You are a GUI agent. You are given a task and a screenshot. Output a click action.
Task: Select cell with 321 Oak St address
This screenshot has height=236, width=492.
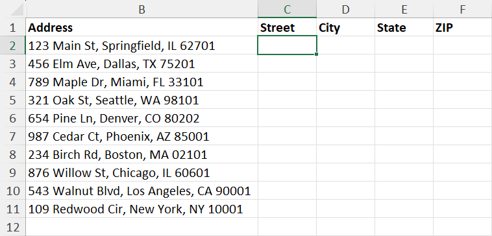tap(142, 100)
